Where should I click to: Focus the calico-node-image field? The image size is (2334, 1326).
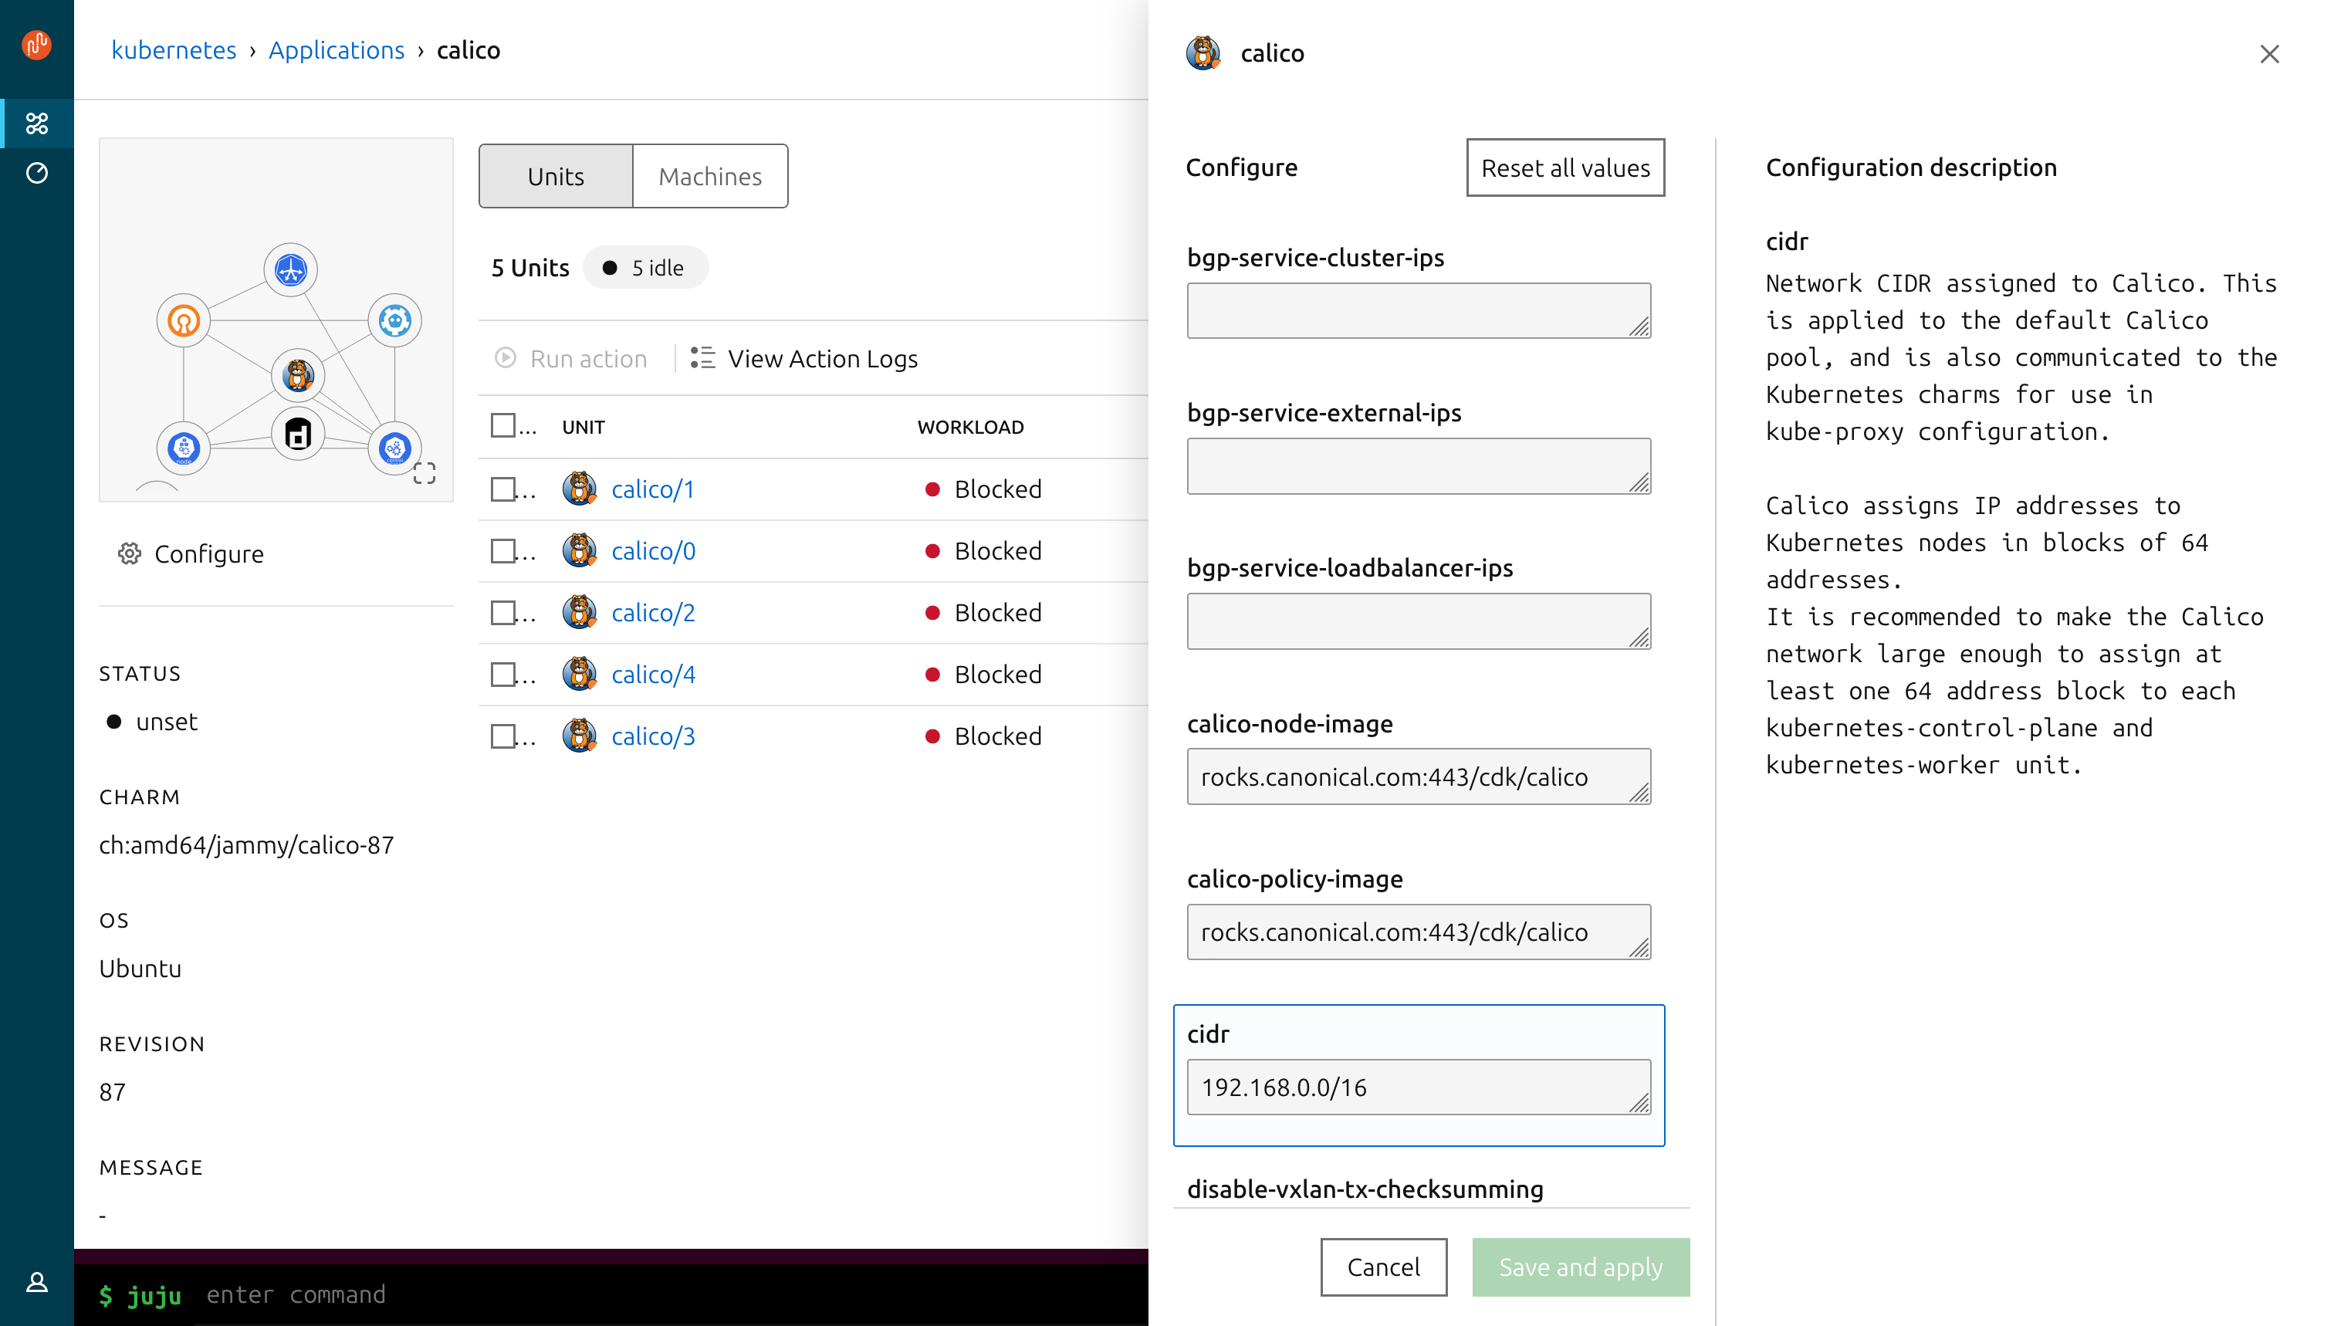tap(1419, 776)
